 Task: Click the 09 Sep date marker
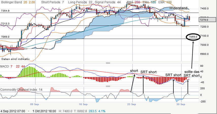click(34, 104)
